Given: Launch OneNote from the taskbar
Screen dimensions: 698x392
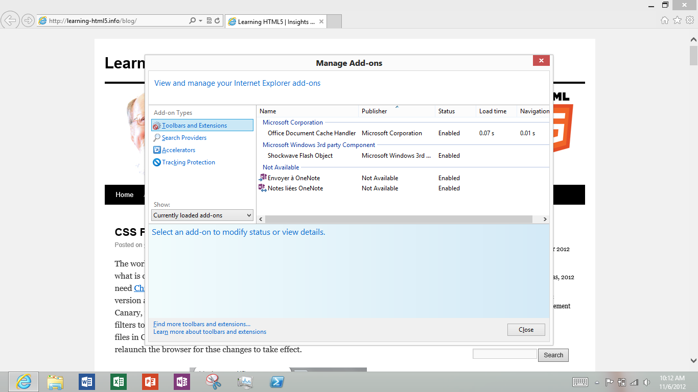Looking at the screenshot, I should (182, 382).
